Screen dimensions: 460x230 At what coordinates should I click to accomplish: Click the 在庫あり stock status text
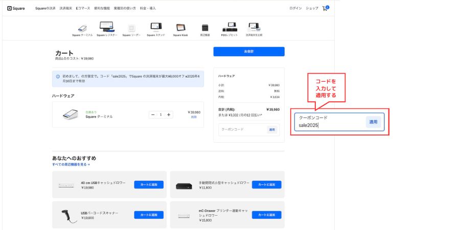tap(91, 112)
